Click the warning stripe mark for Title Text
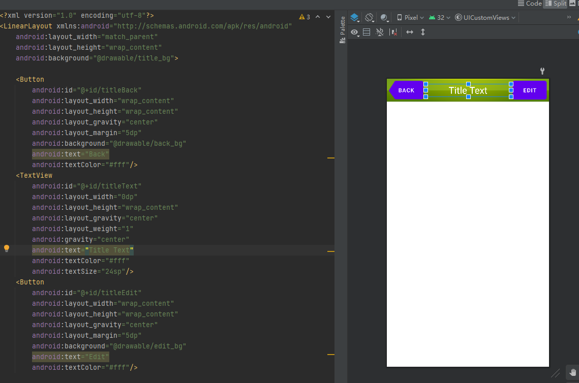This screenshot has height=383, width=579. coord(331,251)
